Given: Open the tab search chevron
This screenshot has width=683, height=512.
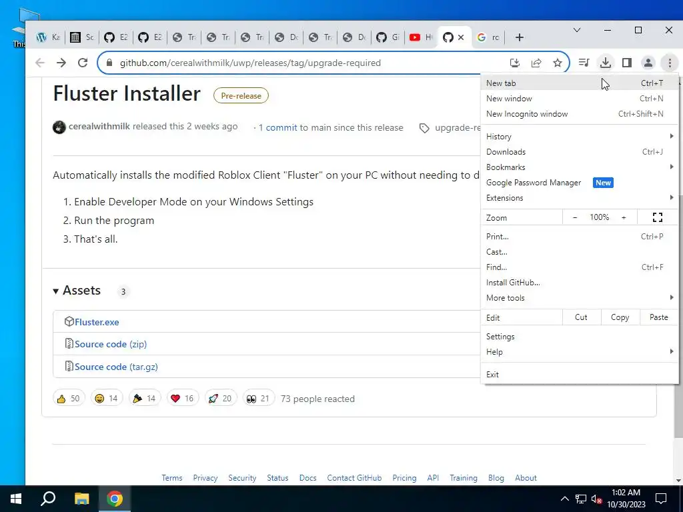Looking at the screenshot, I should coord(577,30).
